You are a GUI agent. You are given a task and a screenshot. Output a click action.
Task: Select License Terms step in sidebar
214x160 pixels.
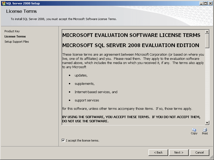pyautogui.click(x=15, y=36)
